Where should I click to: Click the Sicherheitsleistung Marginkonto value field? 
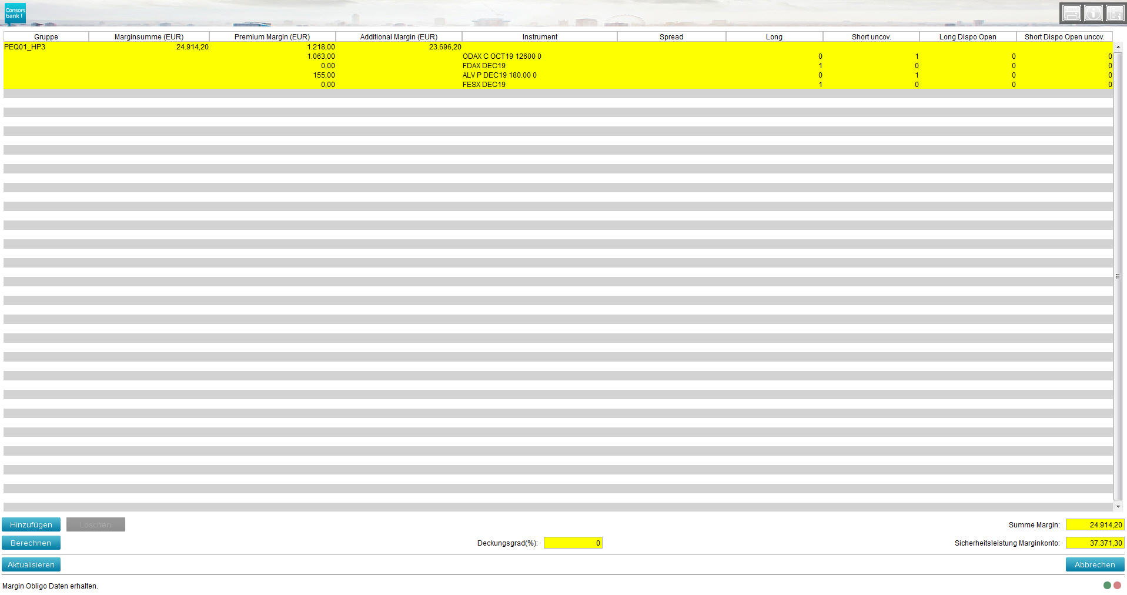[x=1095, y=543]
